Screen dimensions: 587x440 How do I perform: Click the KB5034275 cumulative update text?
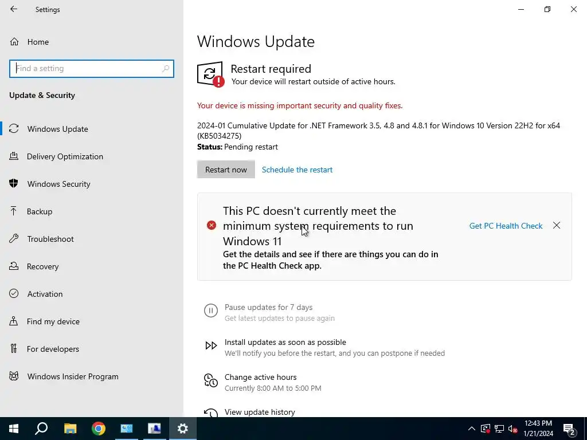(378, 131)
